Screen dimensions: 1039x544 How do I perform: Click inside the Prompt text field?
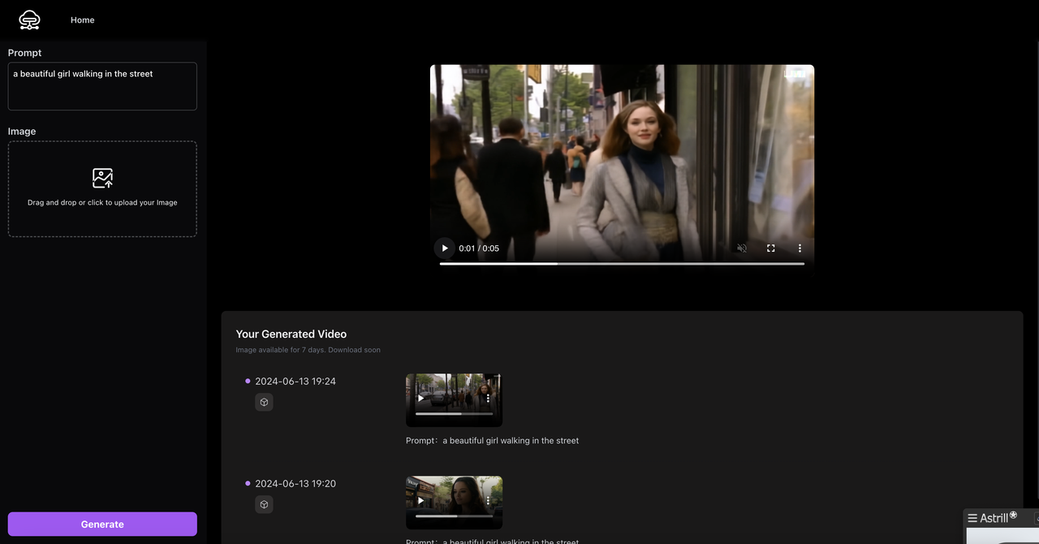[102, 86]
